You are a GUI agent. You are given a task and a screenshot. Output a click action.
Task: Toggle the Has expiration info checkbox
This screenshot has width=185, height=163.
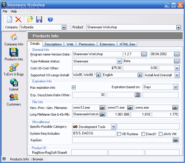click(x=74, y=87)
